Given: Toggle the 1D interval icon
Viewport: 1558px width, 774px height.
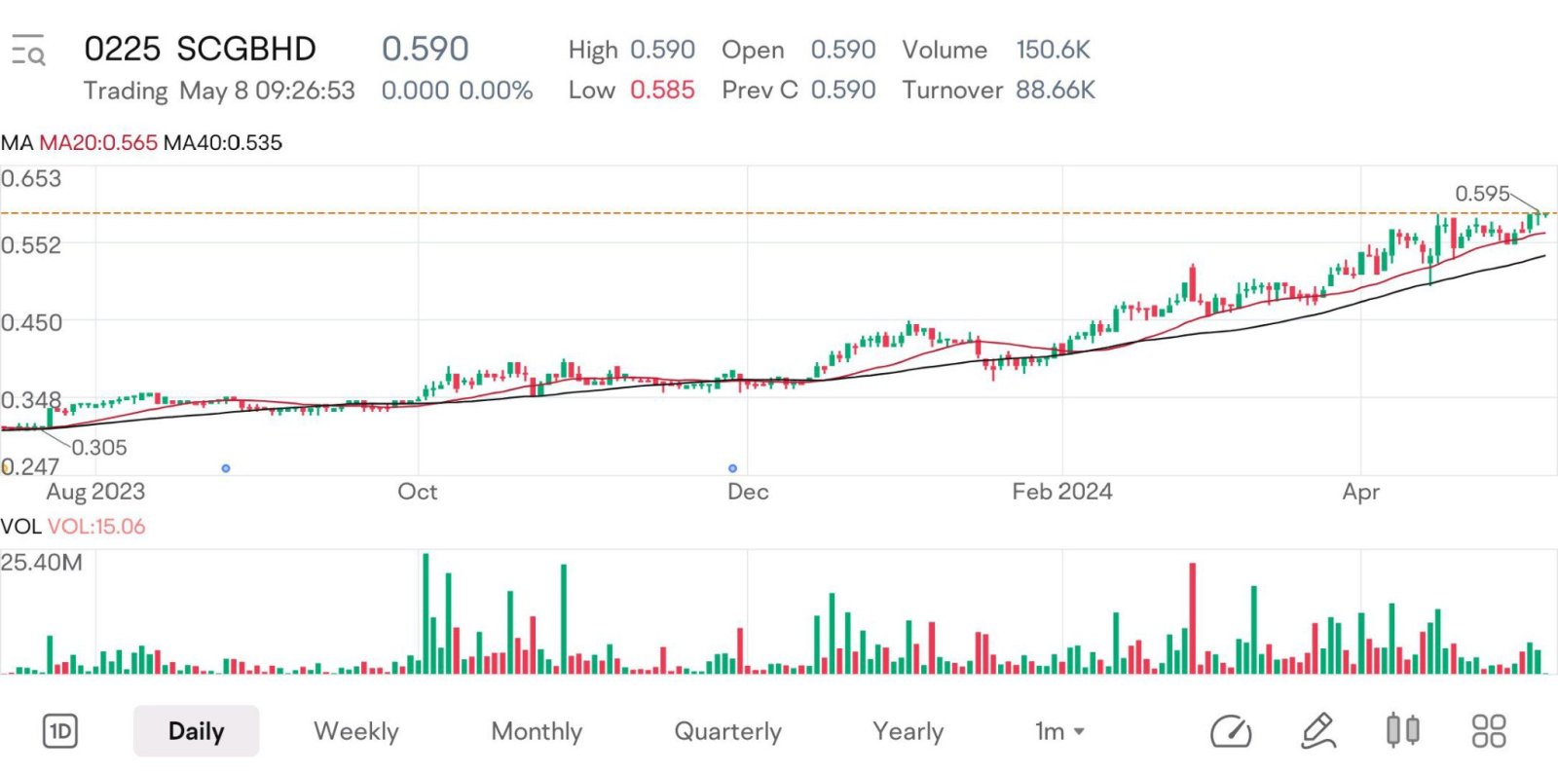Looking at the screenshot, I should [x=60, y=731].
